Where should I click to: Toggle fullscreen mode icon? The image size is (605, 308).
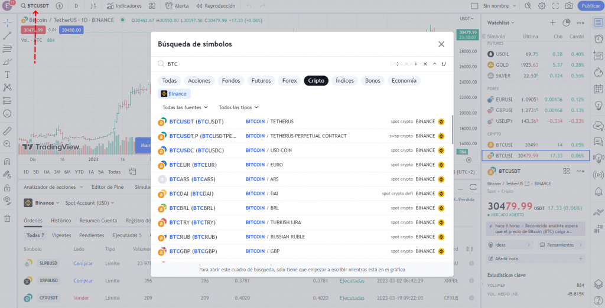tap(555, 6)
